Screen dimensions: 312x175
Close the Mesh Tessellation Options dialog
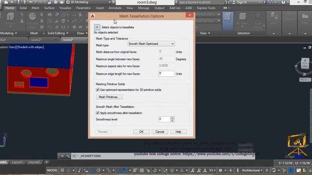190,15
